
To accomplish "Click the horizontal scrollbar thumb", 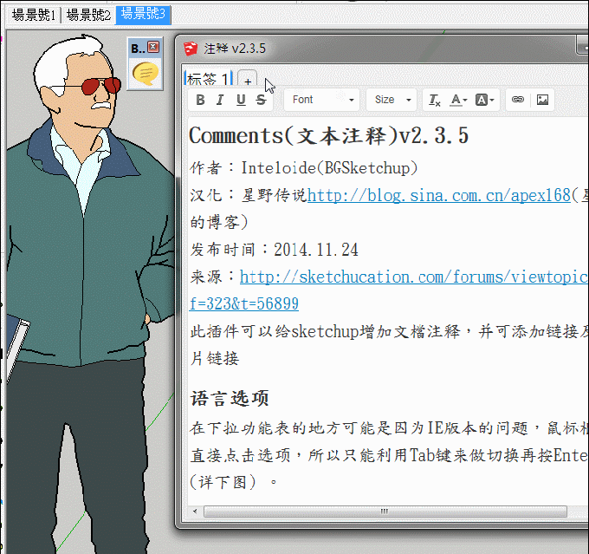I will coord(381,512).
